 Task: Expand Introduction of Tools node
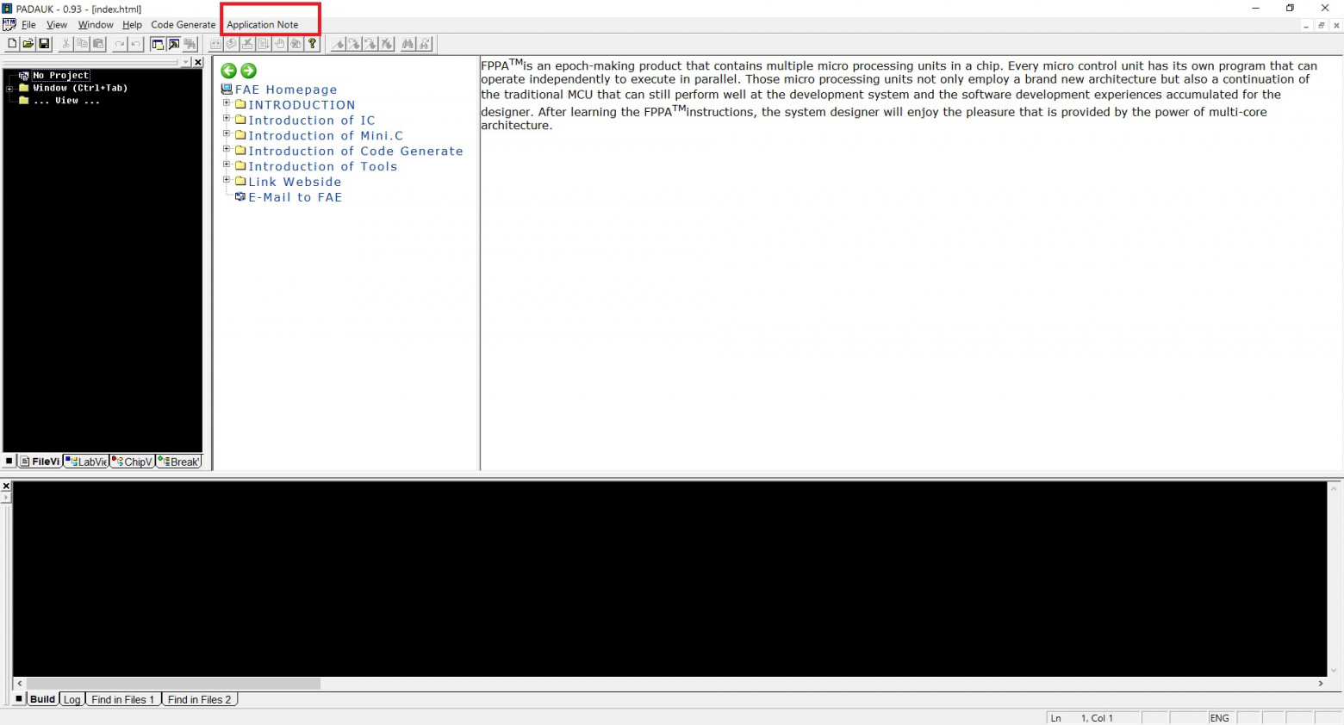tap(227, 164)
